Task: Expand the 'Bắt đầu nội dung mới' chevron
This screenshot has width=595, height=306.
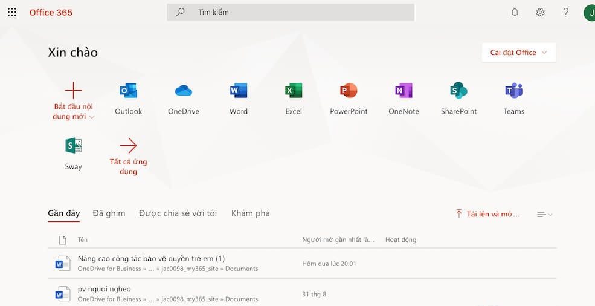Action: (x=91, y=117)
